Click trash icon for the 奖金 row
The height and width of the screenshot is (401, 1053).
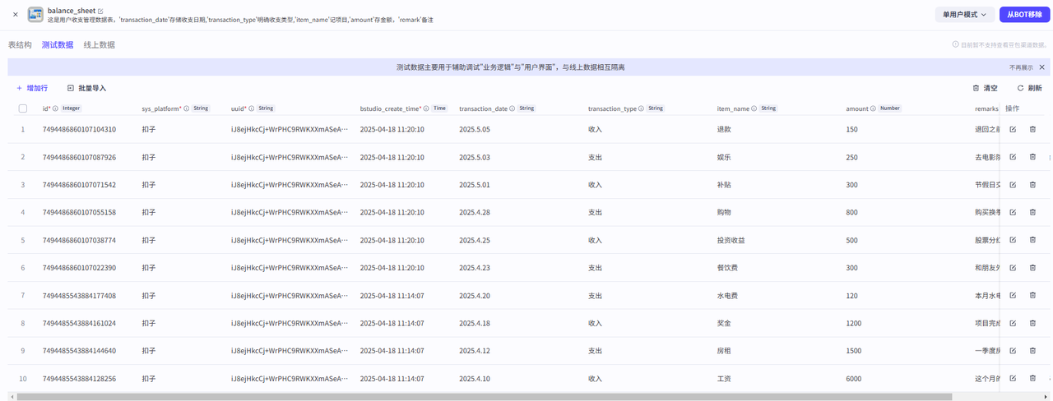1032,323
